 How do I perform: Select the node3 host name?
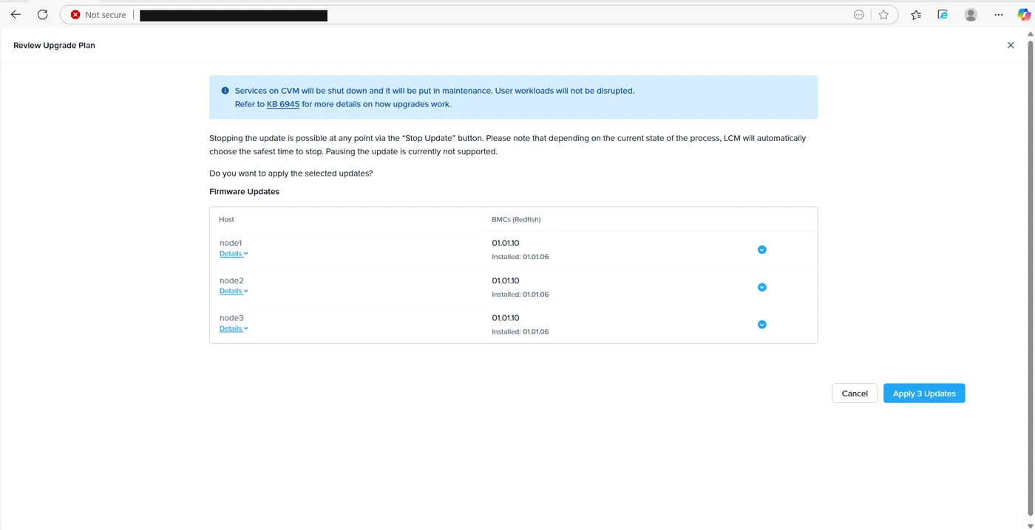click(231, 318)
